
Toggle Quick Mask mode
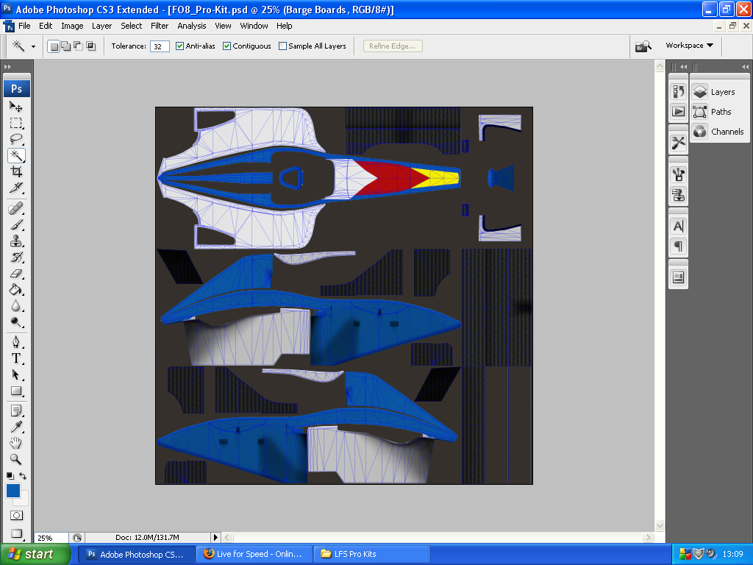point(16,516)
